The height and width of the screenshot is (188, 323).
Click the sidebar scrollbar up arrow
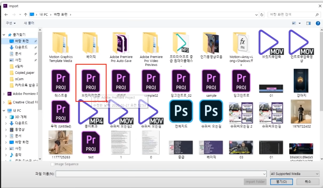tap(40, 30)
